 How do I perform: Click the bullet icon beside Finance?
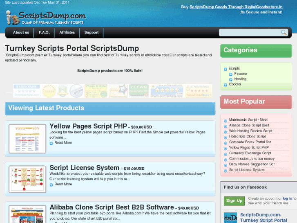click(x=231, y=74)
